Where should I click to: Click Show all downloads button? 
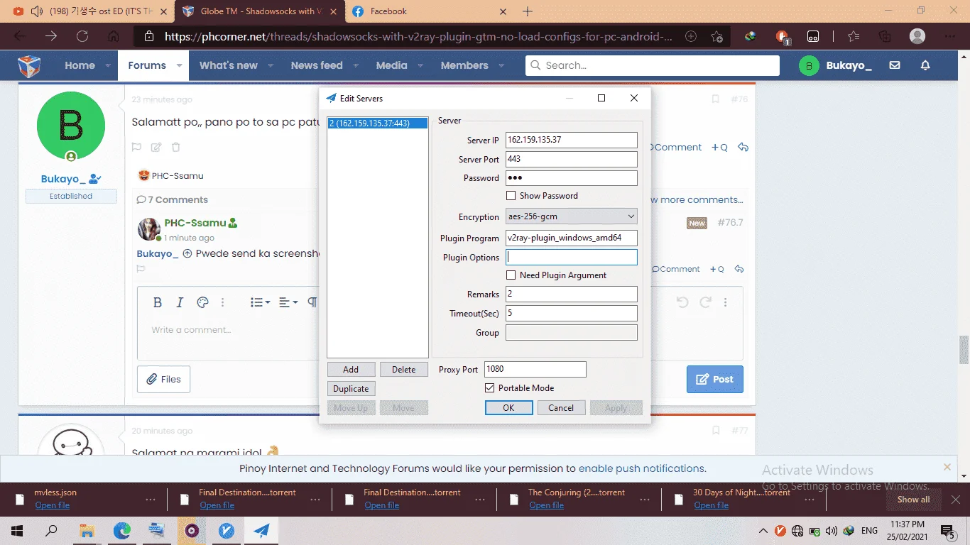click(x=913, y=500)
